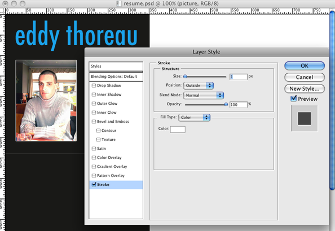Click the eddy thoreau title text

[76, 36]
